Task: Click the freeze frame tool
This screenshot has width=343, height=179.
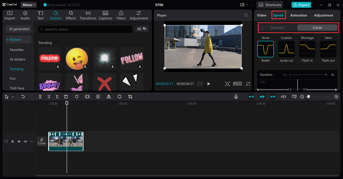Action: [87, 97]
